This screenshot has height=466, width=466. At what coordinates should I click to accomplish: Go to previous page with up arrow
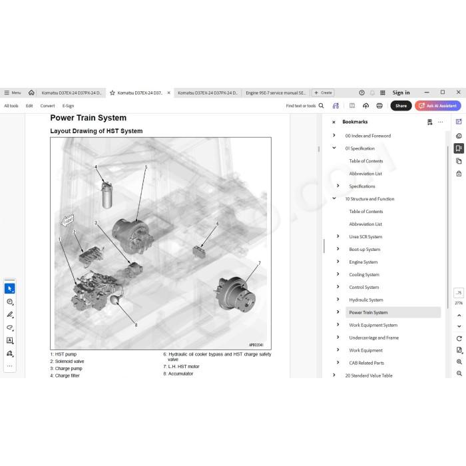point(459,316)
